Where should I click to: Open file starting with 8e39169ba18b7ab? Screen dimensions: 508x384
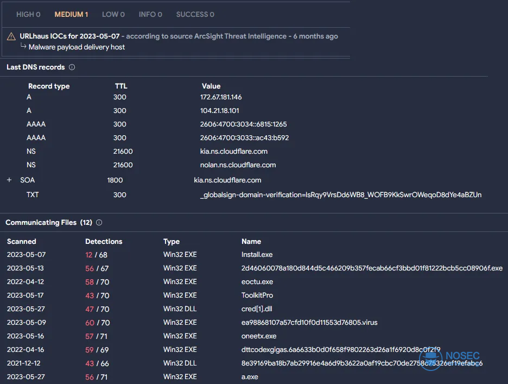pyautogui.click(x=362, y=363)
